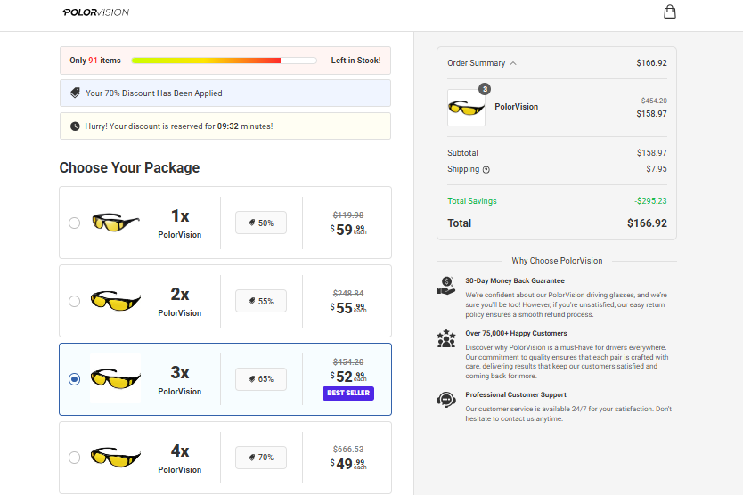
Task: Collapse the Order Summary chevron
Action: [513, 63]
